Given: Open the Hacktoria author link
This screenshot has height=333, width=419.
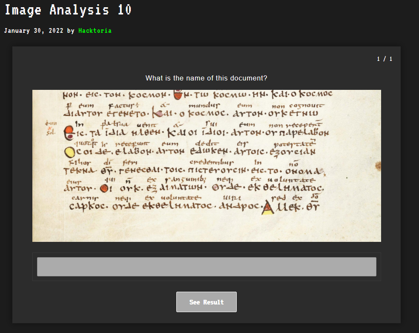Looking at the screenshot, I should (x=95, y=31).
